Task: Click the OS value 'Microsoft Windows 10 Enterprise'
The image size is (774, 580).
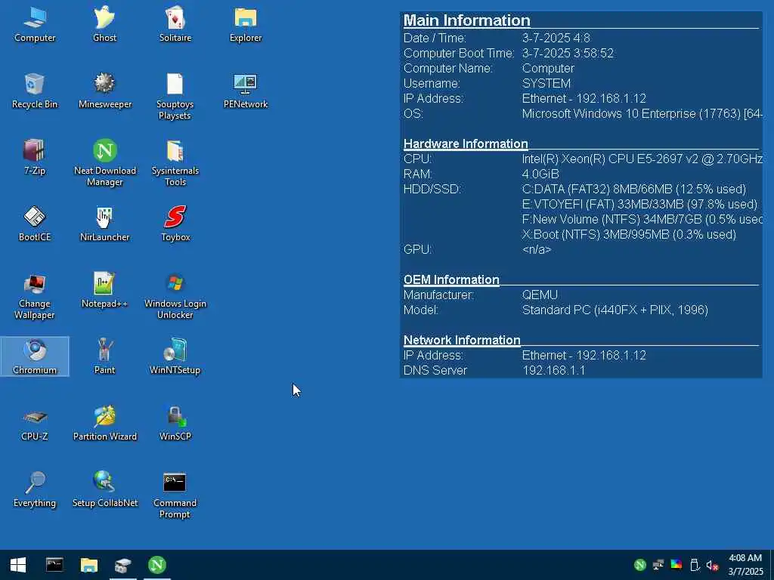Action: pos(642,113)
